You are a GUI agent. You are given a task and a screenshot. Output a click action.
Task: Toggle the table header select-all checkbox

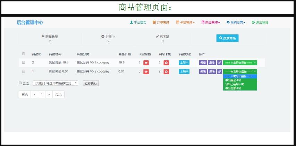23,54
